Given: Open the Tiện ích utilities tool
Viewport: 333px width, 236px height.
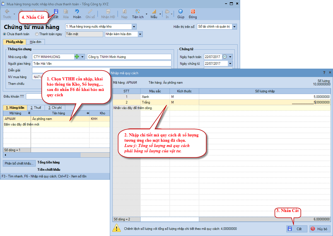Looking at the screenshot, I should click(x=137, y=12).
